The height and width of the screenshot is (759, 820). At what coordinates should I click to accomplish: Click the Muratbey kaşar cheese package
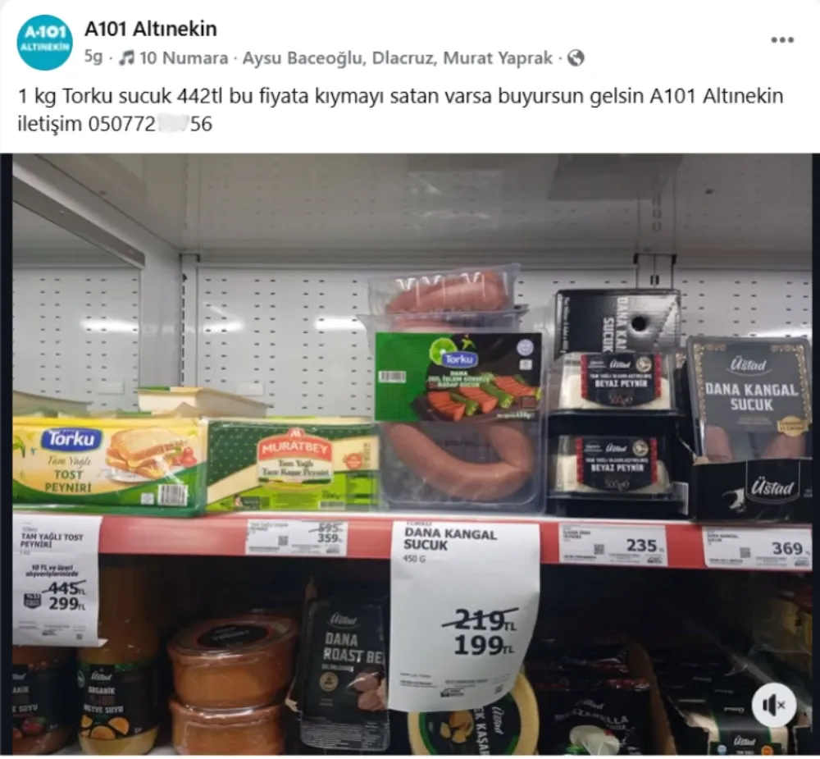click(x=293, y=464)
